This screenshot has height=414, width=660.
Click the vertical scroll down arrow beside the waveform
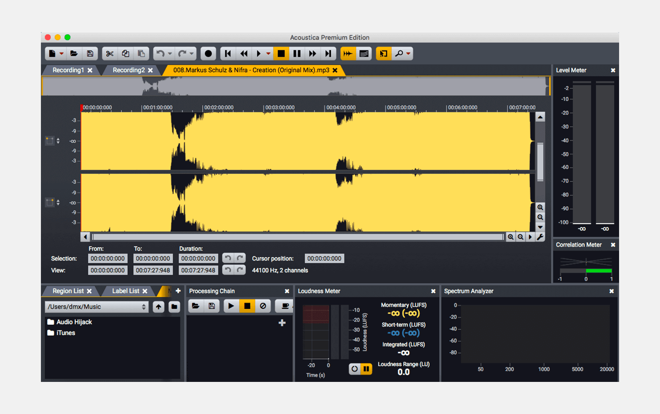coord(540,227)
